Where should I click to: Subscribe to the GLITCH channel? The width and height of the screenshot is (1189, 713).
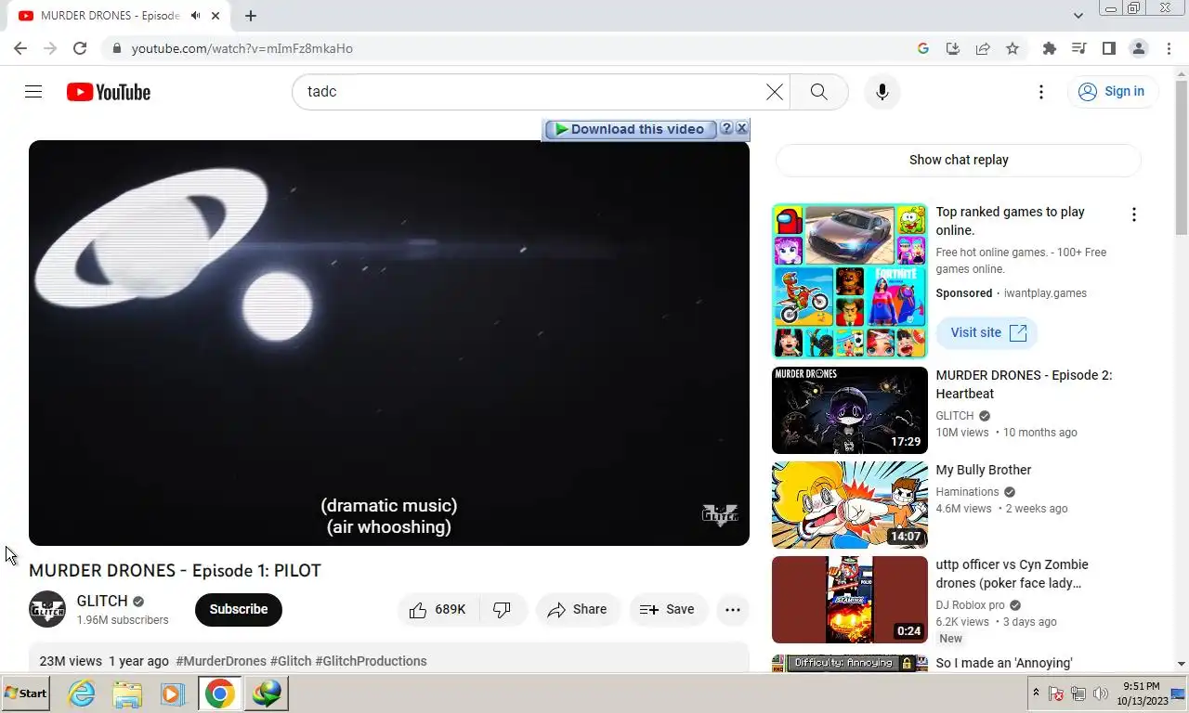(239, 609)
